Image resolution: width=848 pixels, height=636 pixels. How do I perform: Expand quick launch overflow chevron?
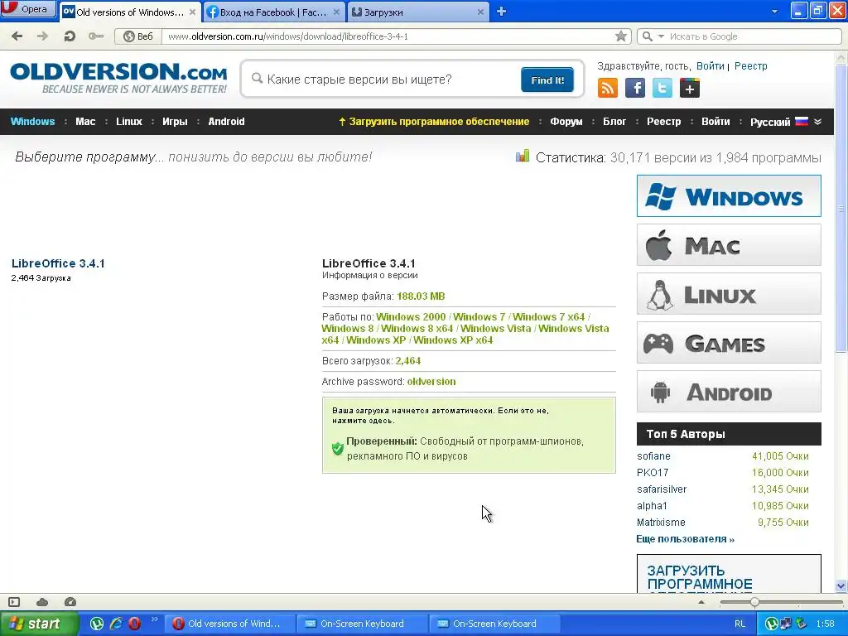pos(155,619)
